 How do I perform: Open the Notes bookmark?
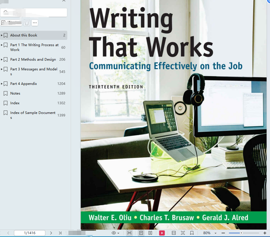(34, 93)
